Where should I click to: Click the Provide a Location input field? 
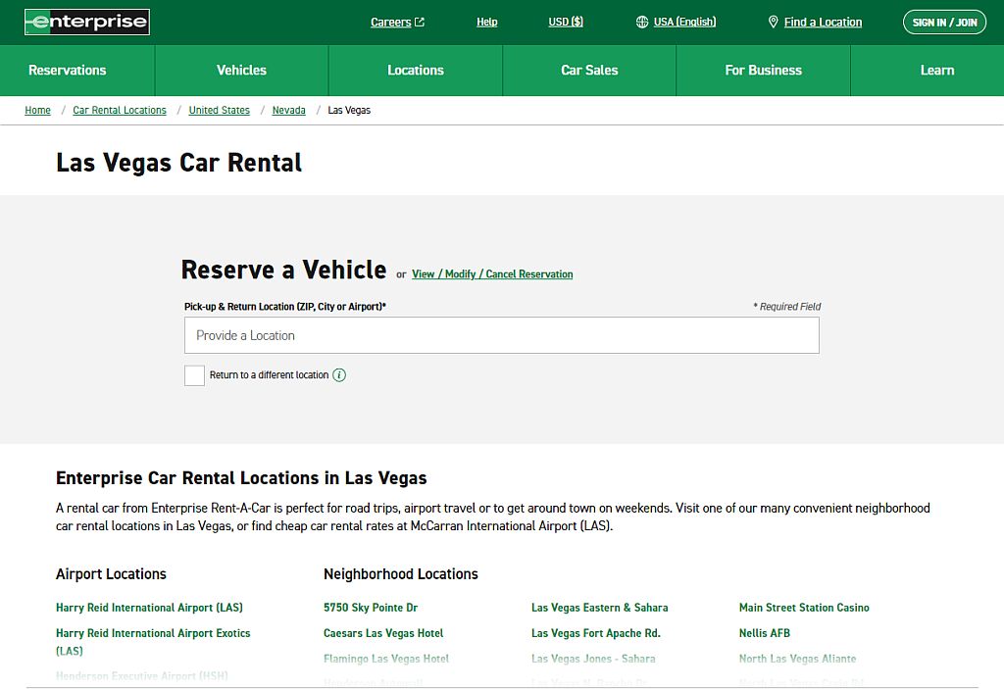coord(501,335)
